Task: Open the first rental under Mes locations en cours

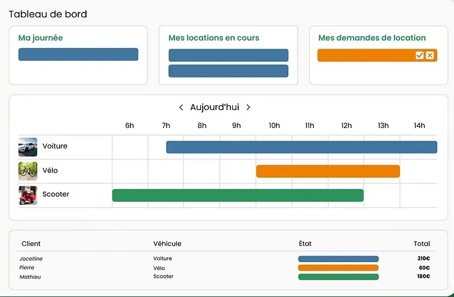Action: 229,55
